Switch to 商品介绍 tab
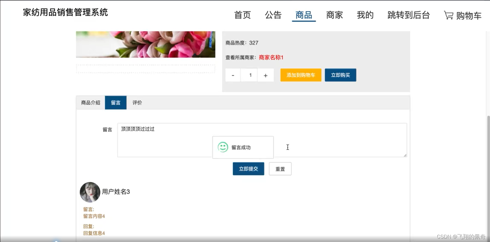This screenshot has height=242, width=490. 91,103
